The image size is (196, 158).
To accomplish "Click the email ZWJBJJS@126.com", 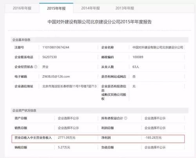I will (x=56, y=76).
